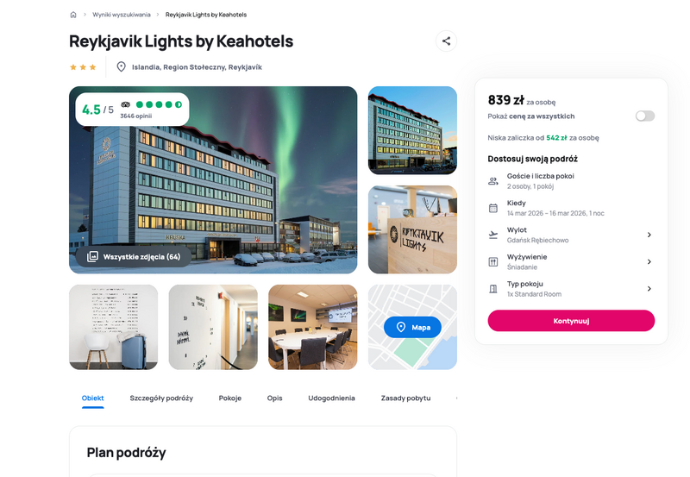Switch to the Szczegóły podróży tab
The height and width of the screenshot is (477, 690).
tap(161, 398)
